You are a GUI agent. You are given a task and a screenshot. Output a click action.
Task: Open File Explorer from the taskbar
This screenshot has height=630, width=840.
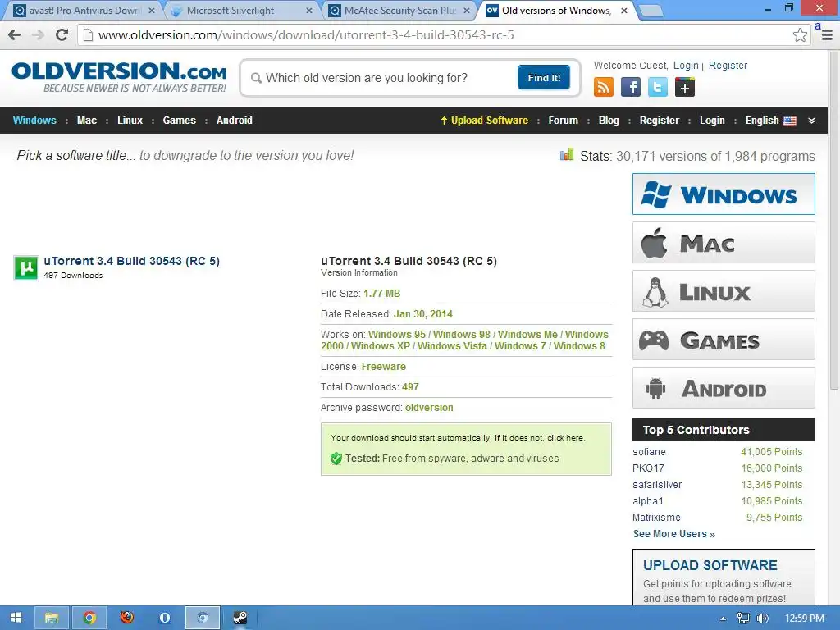pos(52,618)
